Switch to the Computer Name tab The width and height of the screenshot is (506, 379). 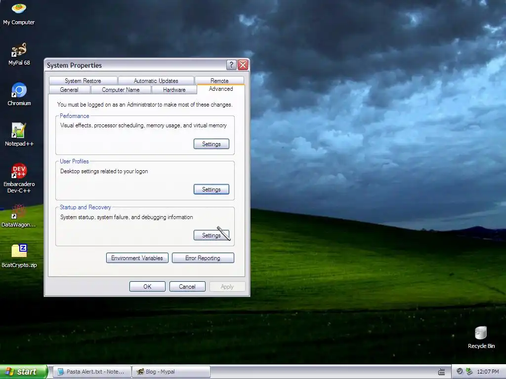121,90
